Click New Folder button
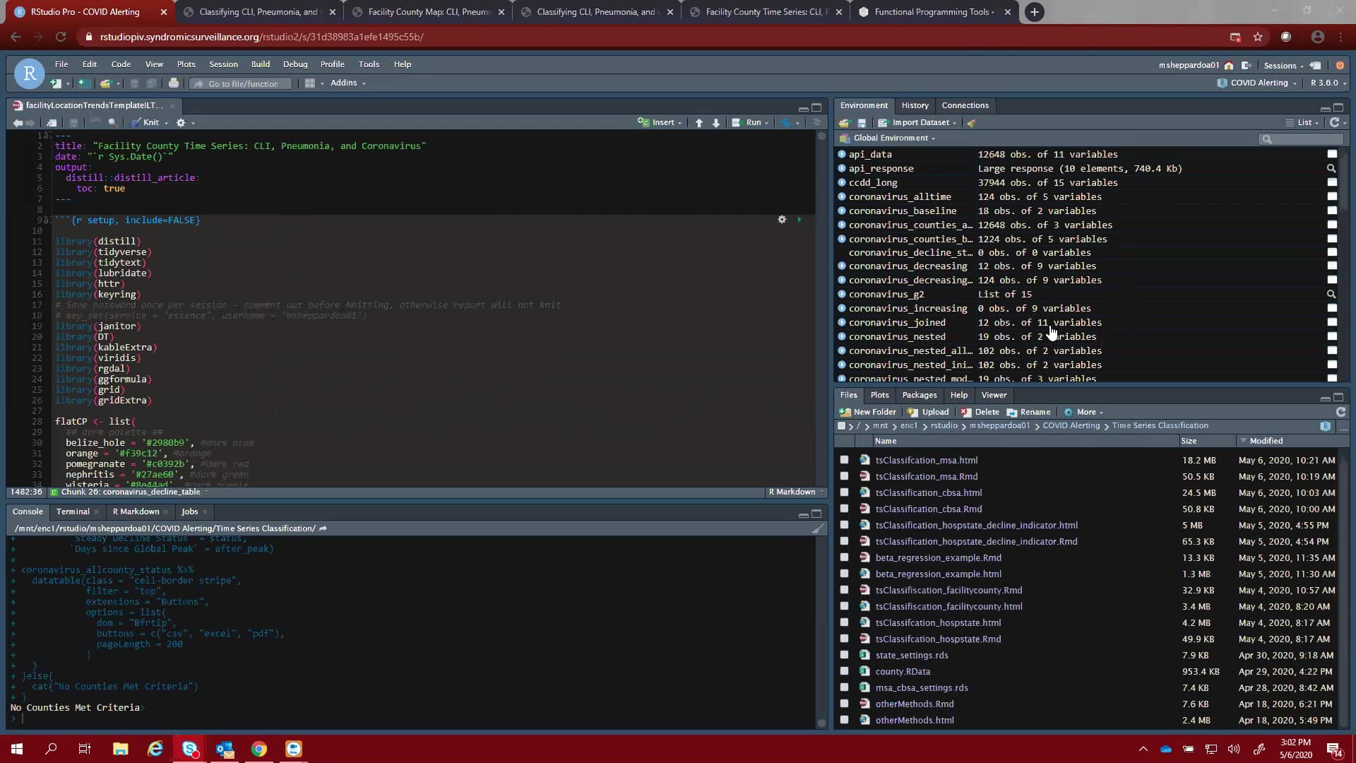 tap(867, 412)
